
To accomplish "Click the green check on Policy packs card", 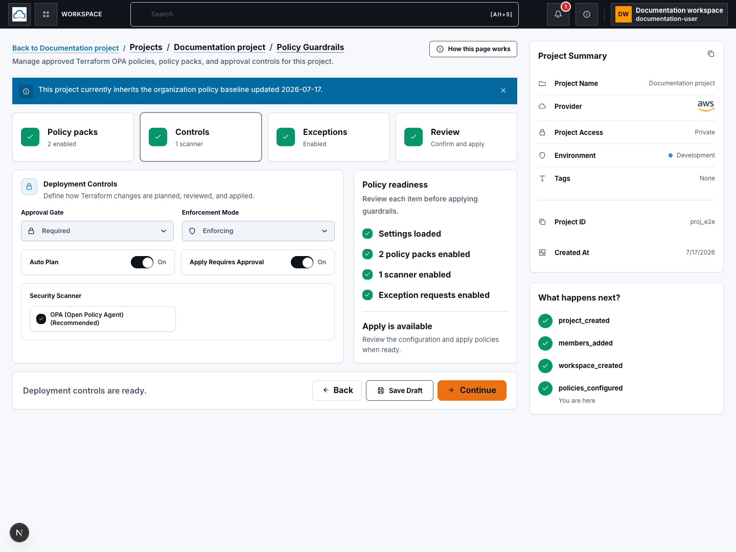I will [x=30, y=137].
